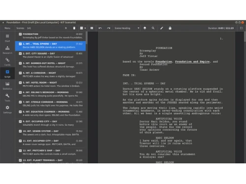Image resolution: width=246 pixels, height=184 pixels.
Task: Toggle the lock icon in toolbar
Action: point(170,28)
